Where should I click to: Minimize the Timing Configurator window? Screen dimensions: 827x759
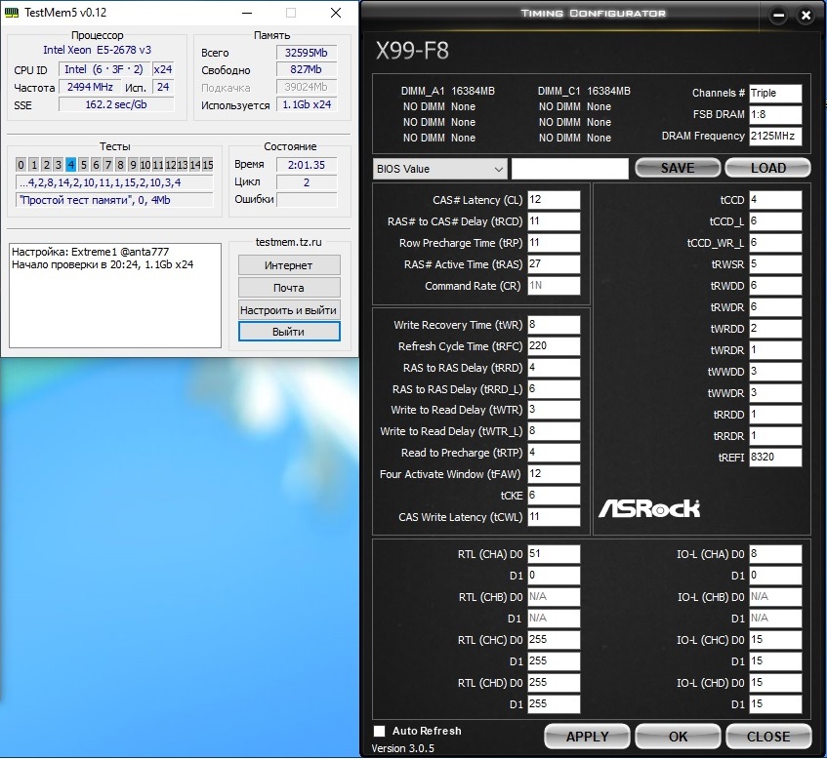[778, 16]
